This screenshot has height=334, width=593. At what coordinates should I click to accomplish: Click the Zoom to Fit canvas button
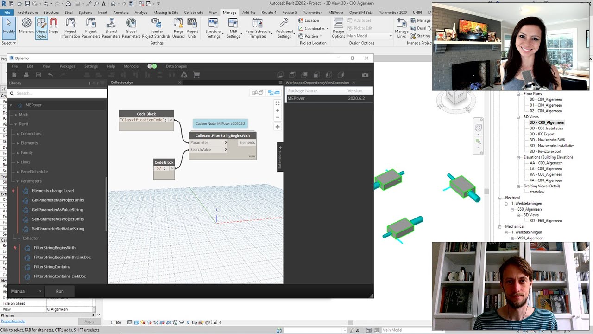pos(278,103)
